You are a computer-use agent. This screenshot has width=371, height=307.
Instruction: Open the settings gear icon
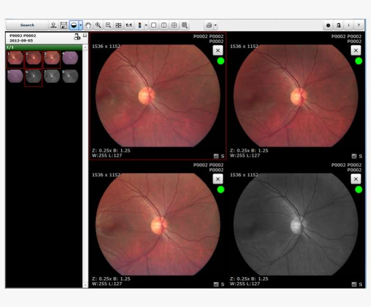(328, 25)
